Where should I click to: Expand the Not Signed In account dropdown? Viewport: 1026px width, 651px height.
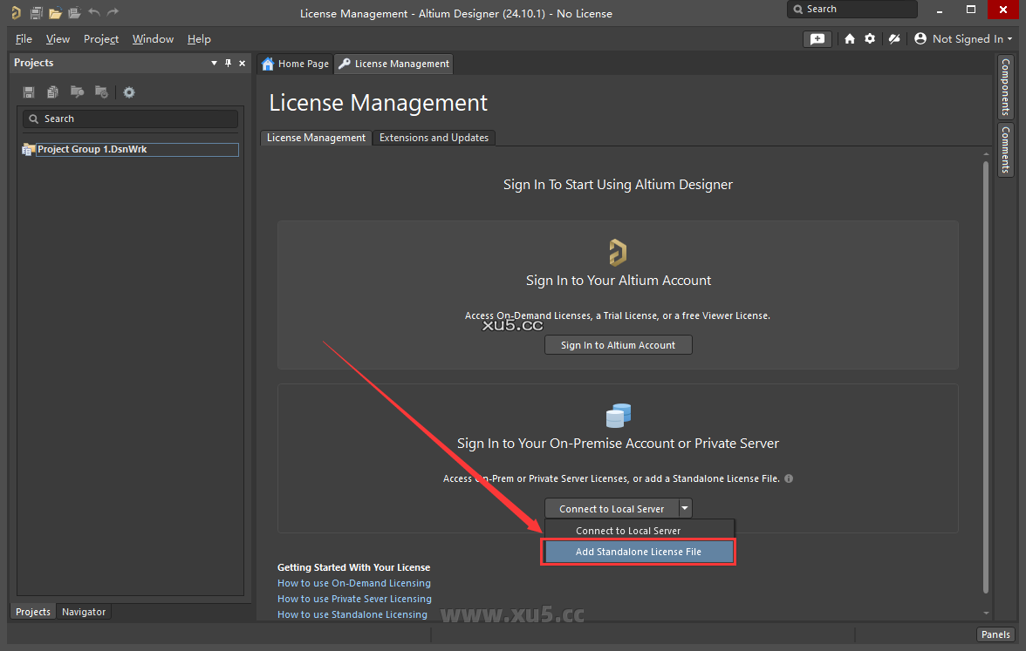click(x=963, y=39)
